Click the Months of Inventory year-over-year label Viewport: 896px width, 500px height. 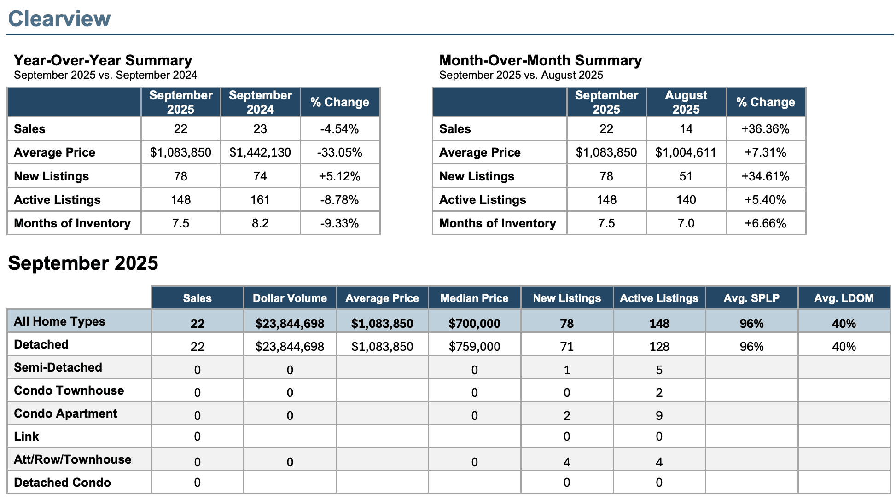pyautogui.click(x=72, y=223)
